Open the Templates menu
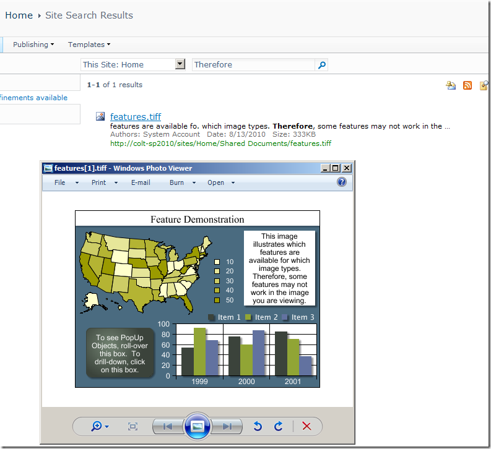The height and width of the screenshot is (449, 491). click(x=89, y=45)
